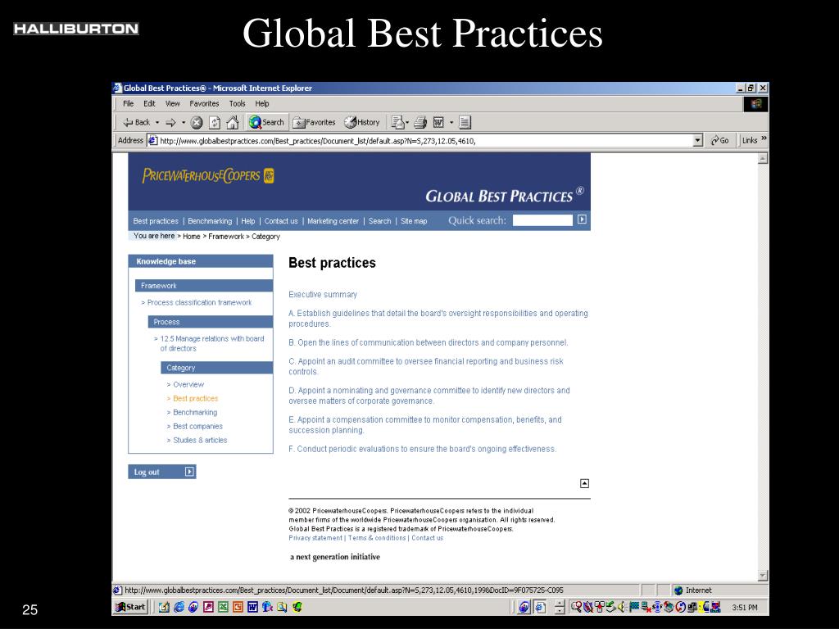Open Benchmarking in site navigation bar
This screenshot has width=839, height=629.
tap(210, 221)
